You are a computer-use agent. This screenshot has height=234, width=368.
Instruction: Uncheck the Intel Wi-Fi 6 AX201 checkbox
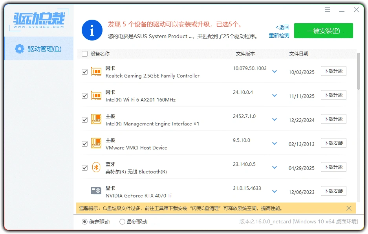84,96
